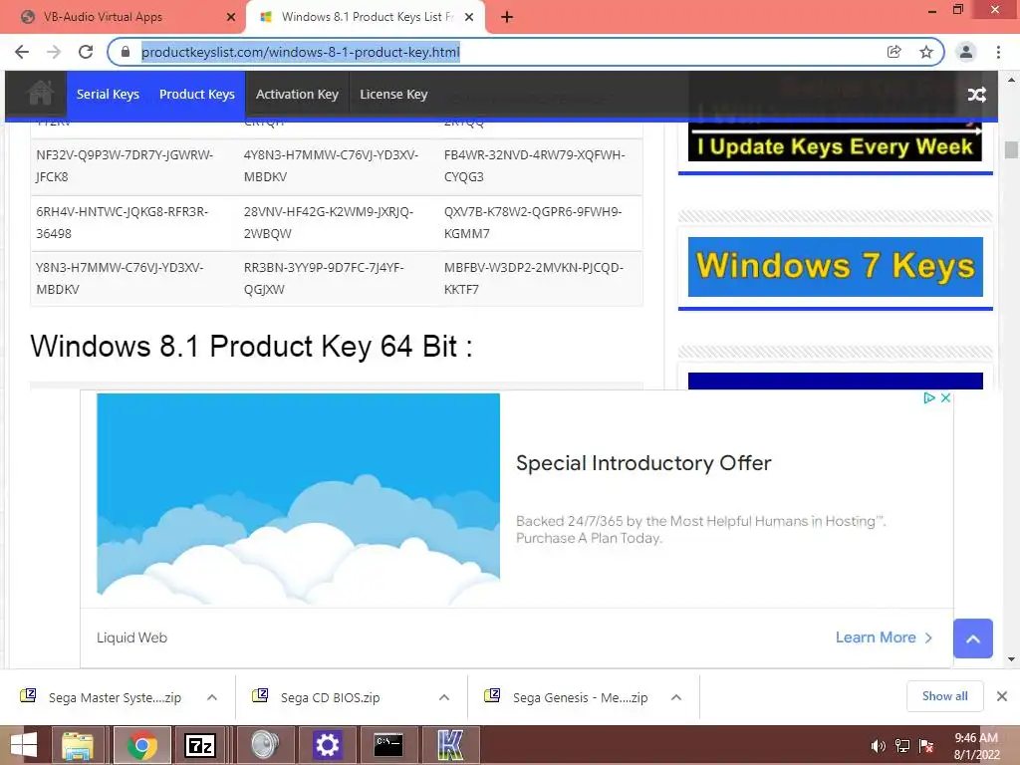Click the Action Center flag tray icon

click(x=926, y=746)
